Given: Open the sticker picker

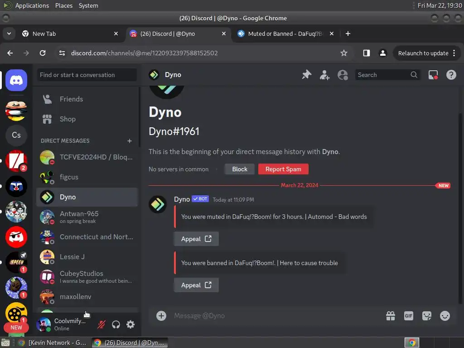Looking at the screenshot, I should [427, 316].
